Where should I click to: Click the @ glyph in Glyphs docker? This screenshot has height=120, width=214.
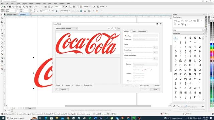[181, 61]
